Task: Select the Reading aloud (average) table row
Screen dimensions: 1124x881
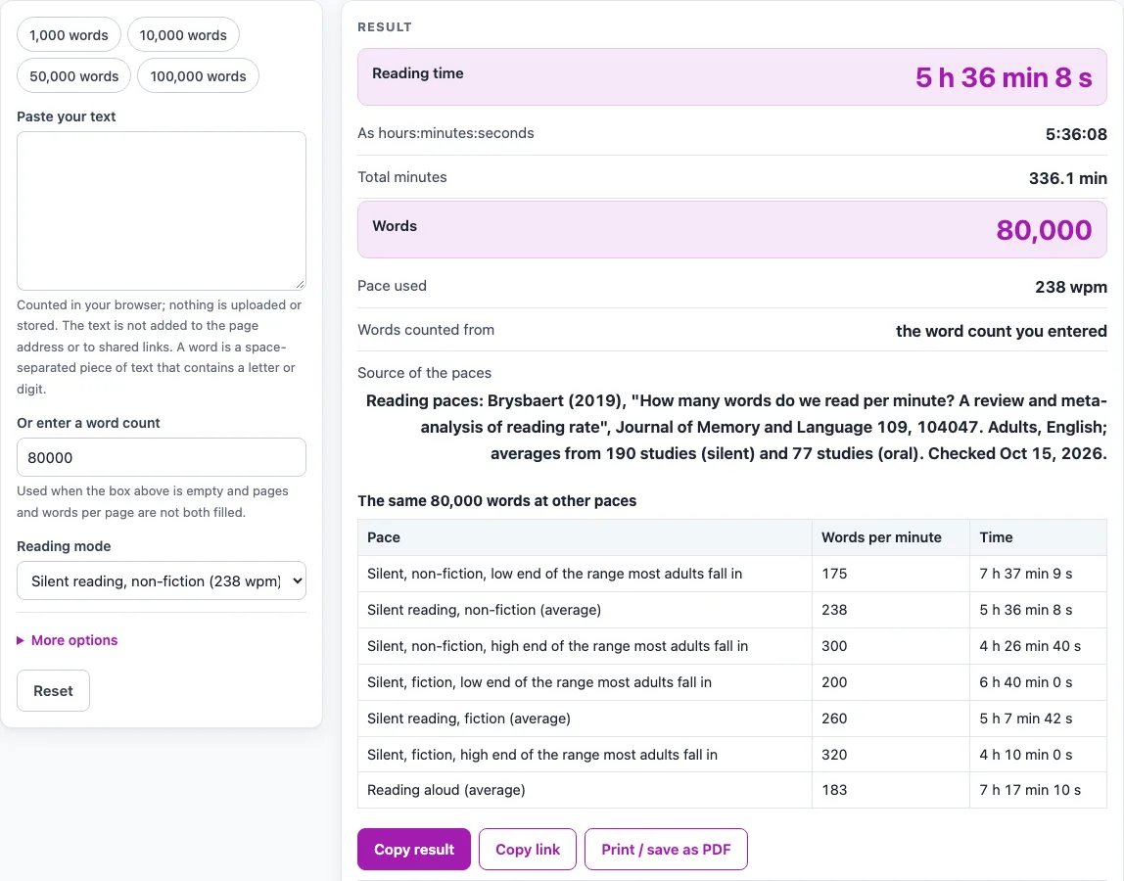Action: [732, 790]
